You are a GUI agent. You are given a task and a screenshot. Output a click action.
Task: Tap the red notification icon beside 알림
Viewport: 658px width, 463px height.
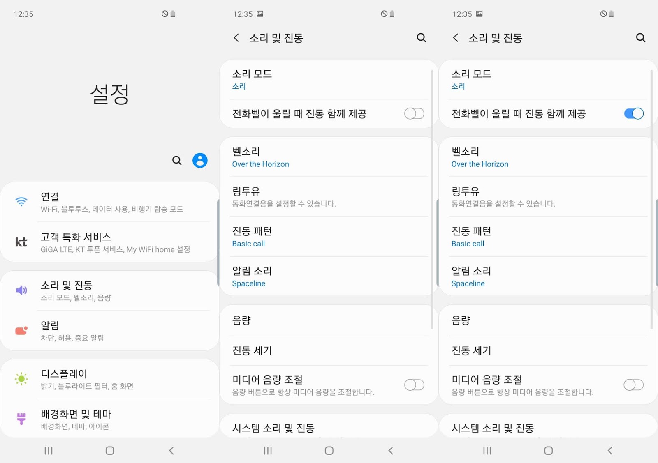[21, 331]
